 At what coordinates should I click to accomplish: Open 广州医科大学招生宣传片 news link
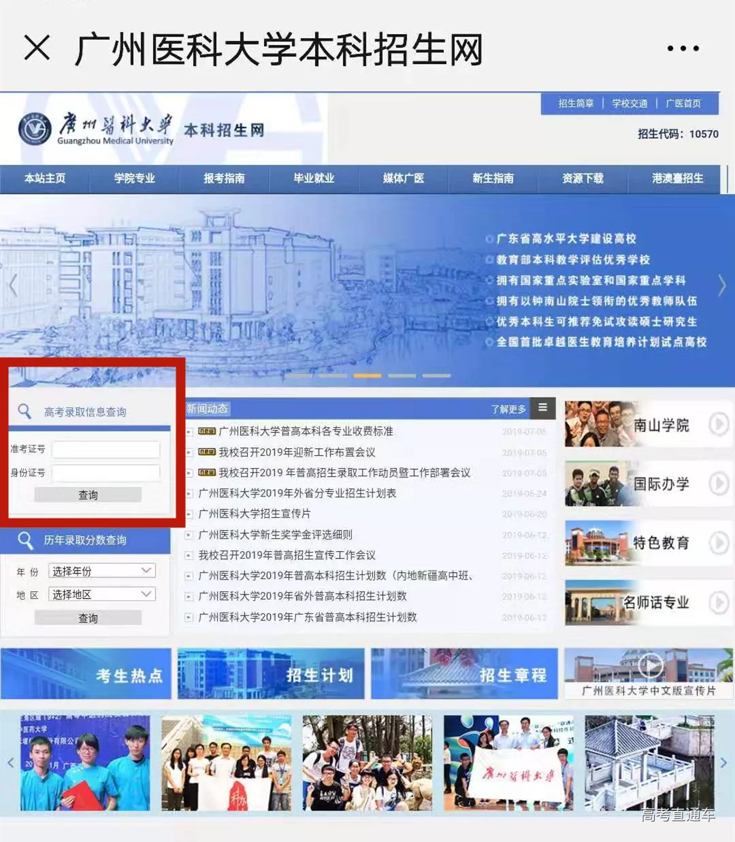255,514
